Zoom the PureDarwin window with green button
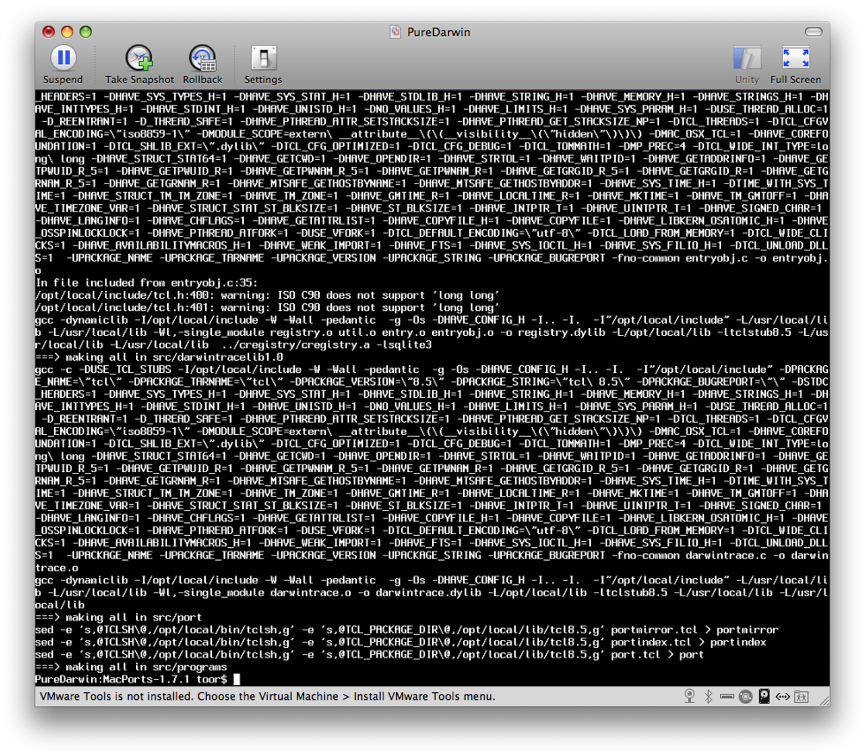The height and width of the screenshot is (755, 865). pyautogui.click(x=86, y=32)
